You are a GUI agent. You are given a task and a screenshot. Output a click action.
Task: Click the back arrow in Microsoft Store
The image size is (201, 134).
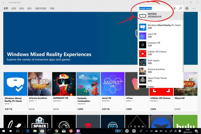pos(3,2)
